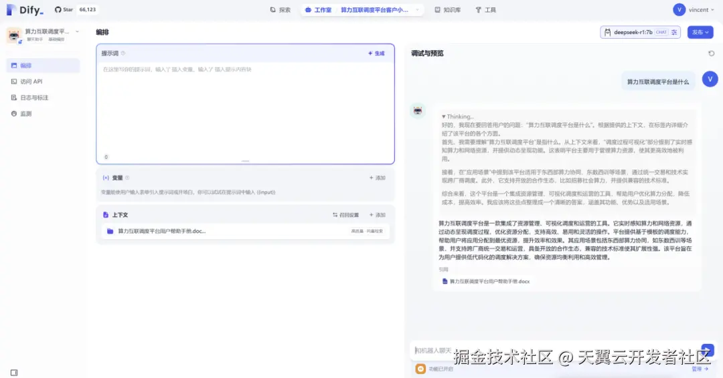Click the V avatar beside the chat message
This screenshot has height=378, width=723.
(710, 79)
